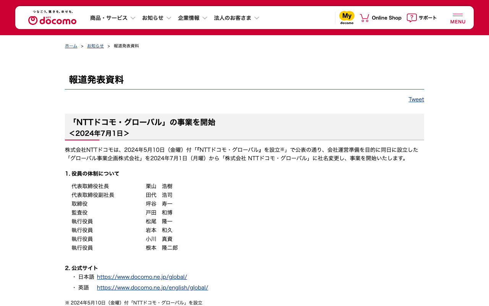
Task: Click the 代表取締役社長 title
Action: [90, 186]
